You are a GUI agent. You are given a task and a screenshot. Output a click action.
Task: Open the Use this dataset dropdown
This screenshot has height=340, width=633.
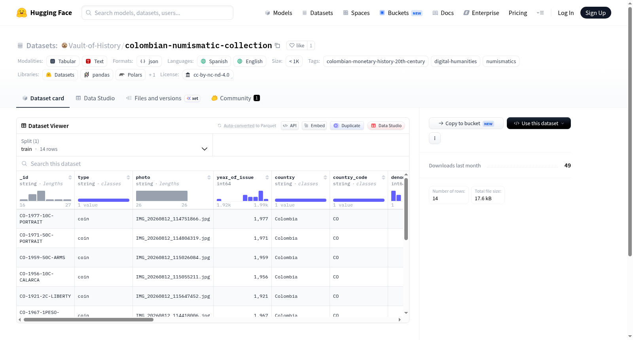coord(539,123)
